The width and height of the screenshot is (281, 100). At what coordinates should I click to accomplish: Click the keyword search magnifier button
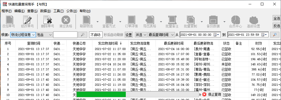click(x=83, y=35)
